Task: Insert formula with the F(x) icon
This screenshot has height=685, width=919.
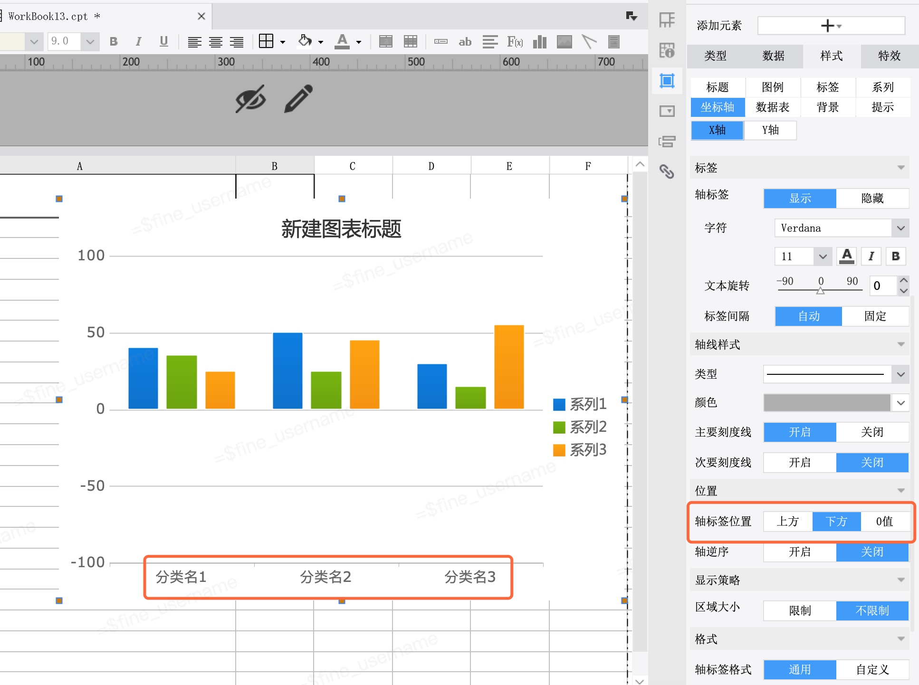Action: (x=515, y=42)
